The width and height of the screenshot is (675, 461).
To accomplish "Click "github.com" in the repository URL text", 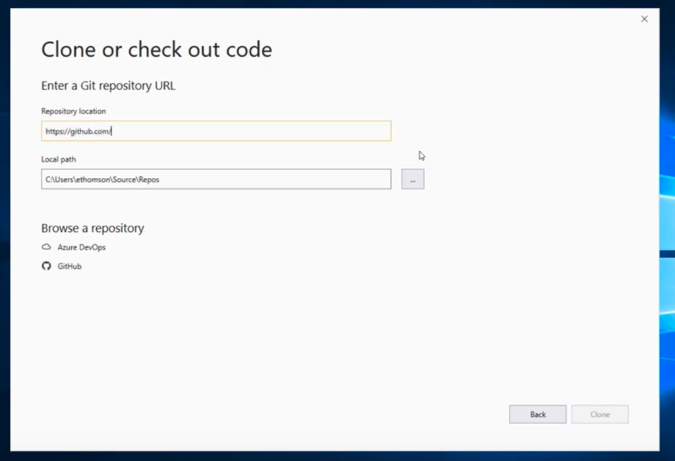I will 92,131.
